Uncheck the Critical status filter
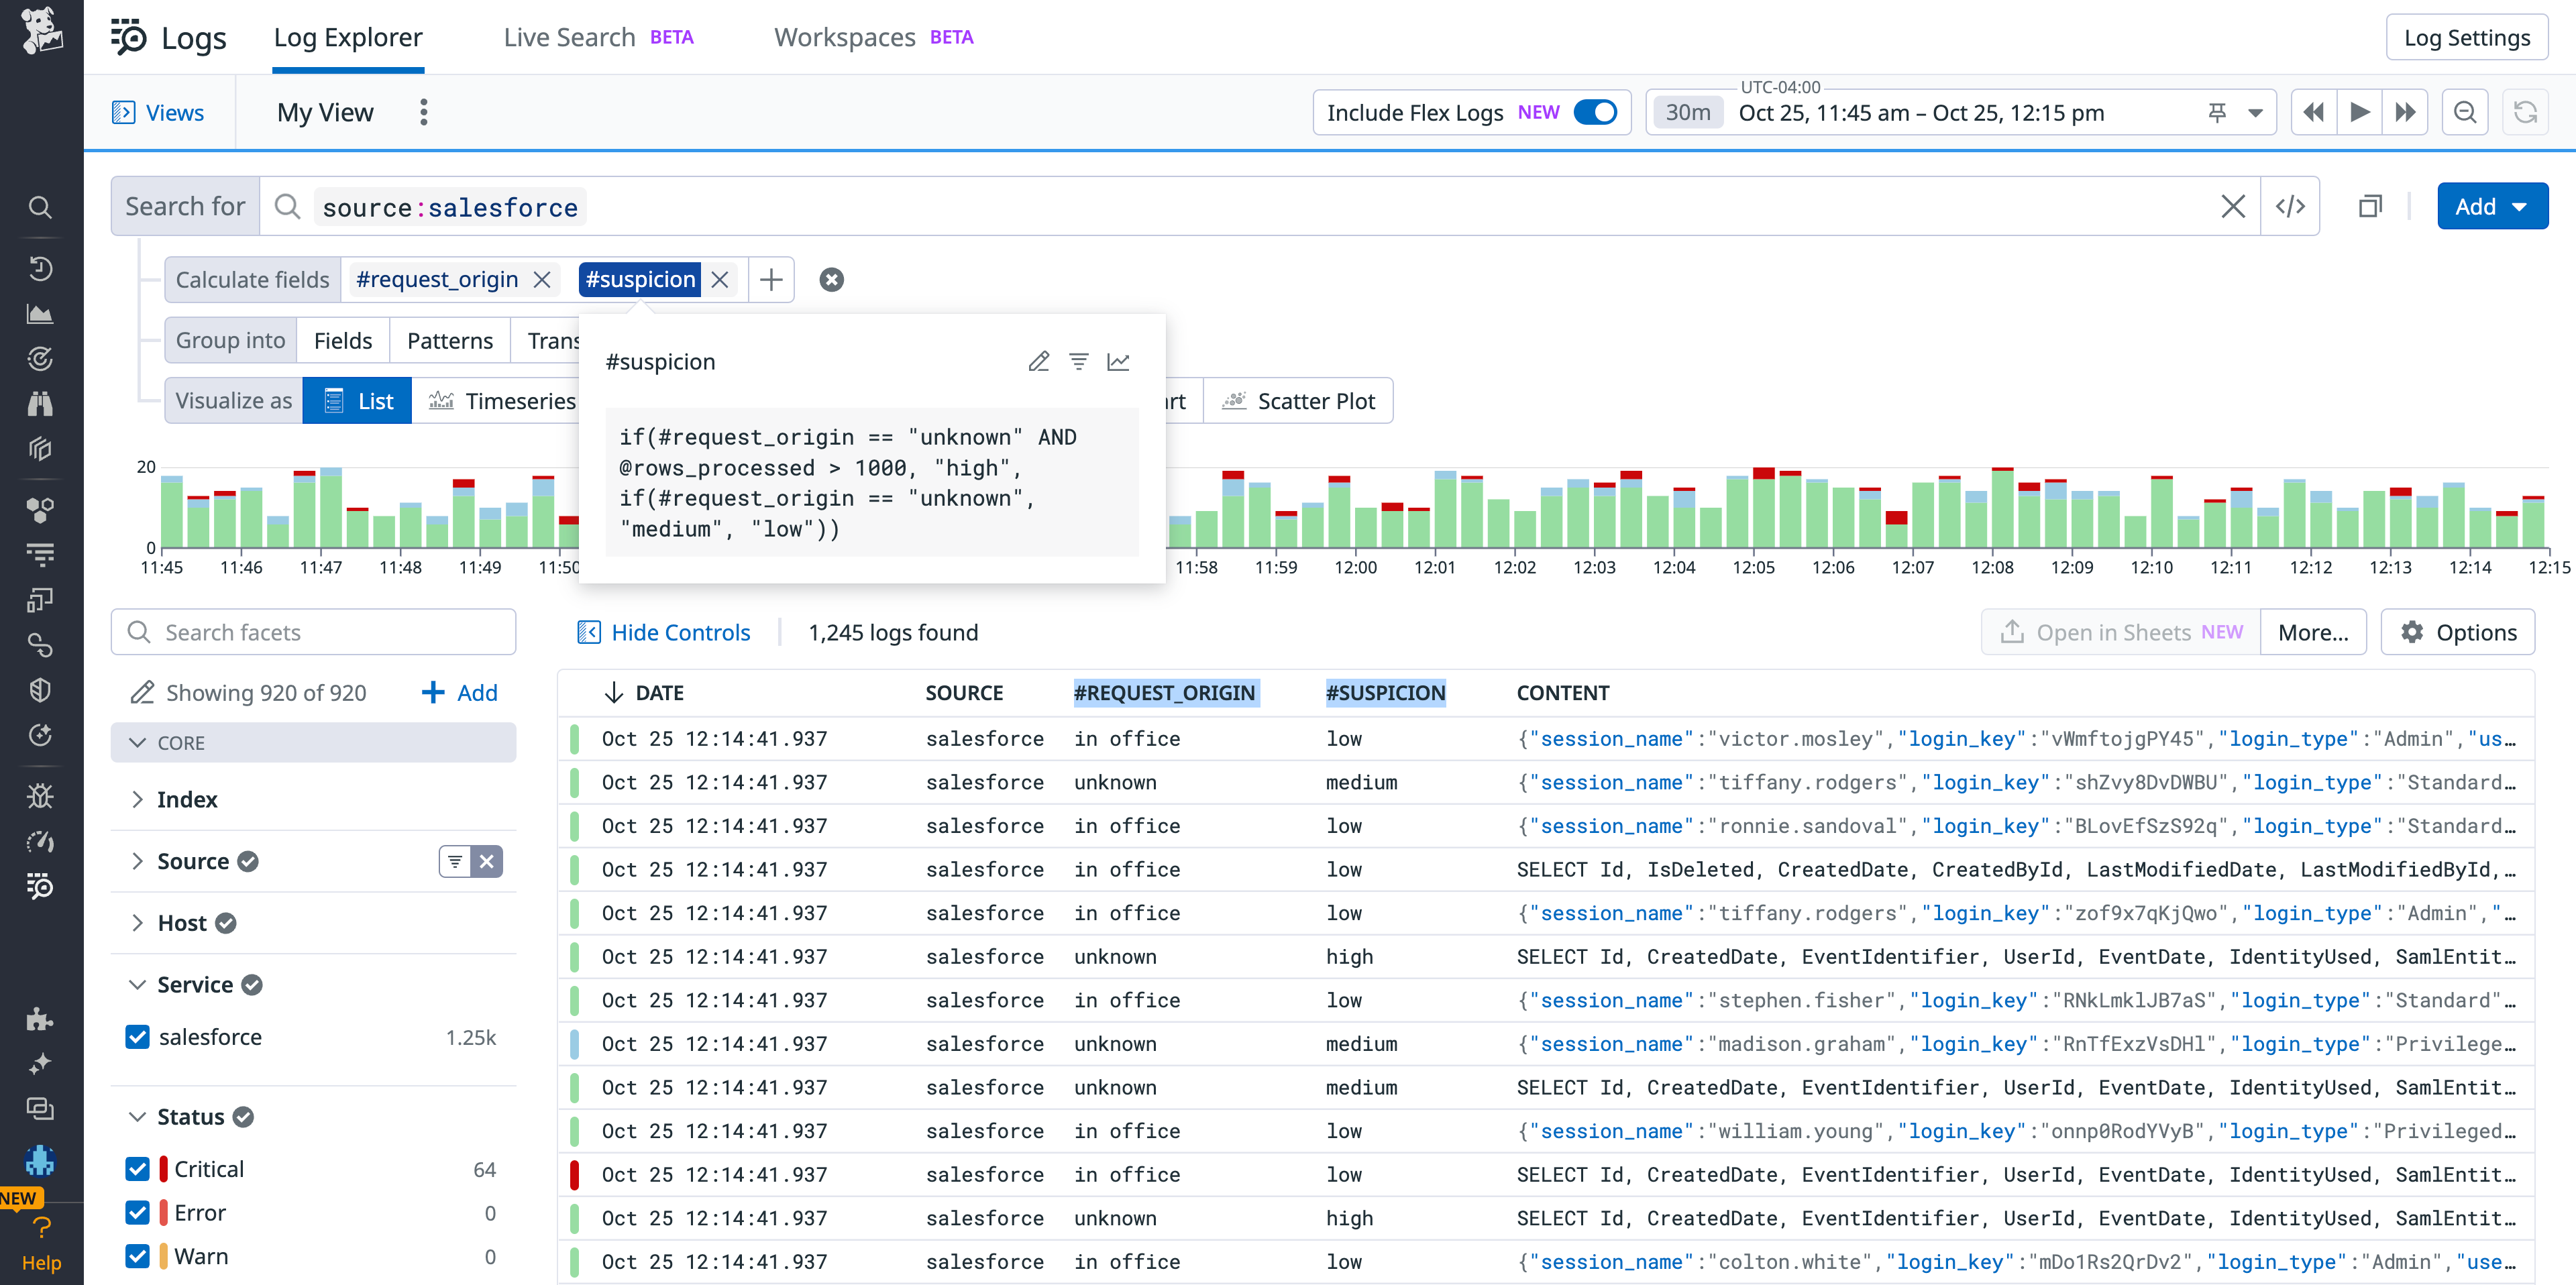2576x1285 pixels. point(137,1168)
